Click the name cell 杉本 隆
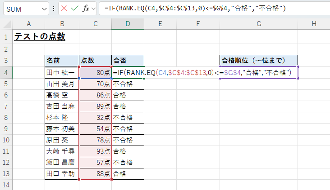The width and height of the screenshot is (330, 190). [x=62, y=117]
